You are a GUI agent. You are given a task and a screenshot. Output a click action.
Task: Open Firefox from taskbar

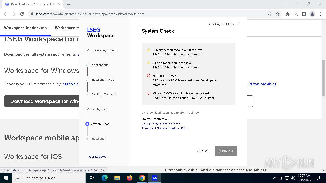pos(129,178)
